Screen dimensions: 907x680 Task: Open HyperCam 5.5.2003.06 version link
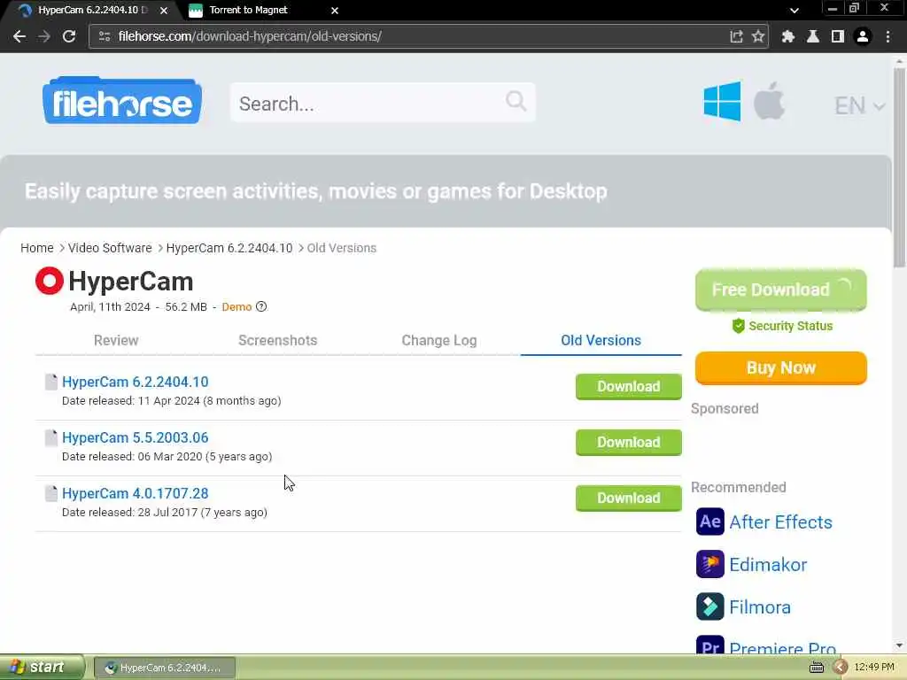(135, 437)
